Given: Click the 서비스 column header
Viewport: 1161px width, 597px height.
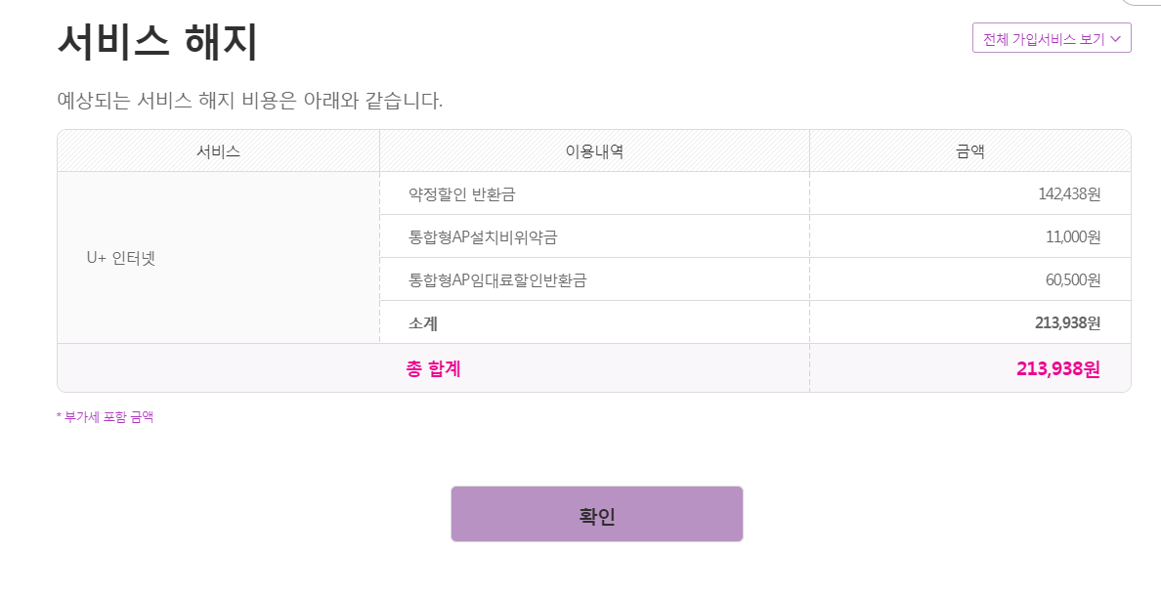Looking at the screenshot, I should 218,151.
